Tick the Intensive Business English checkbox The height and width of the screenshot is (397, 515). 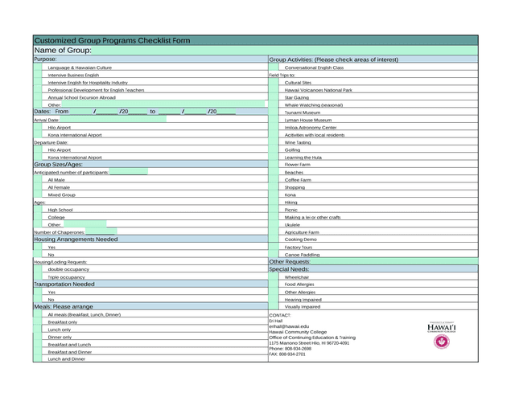pyautogui.click(x=38, y=75)
